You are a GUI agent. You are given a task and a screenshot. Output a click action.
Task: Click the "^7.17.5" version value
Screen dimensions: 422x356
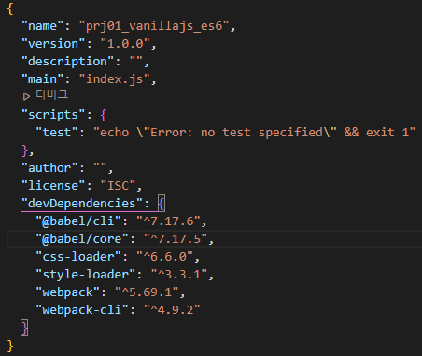coord(176,239)
